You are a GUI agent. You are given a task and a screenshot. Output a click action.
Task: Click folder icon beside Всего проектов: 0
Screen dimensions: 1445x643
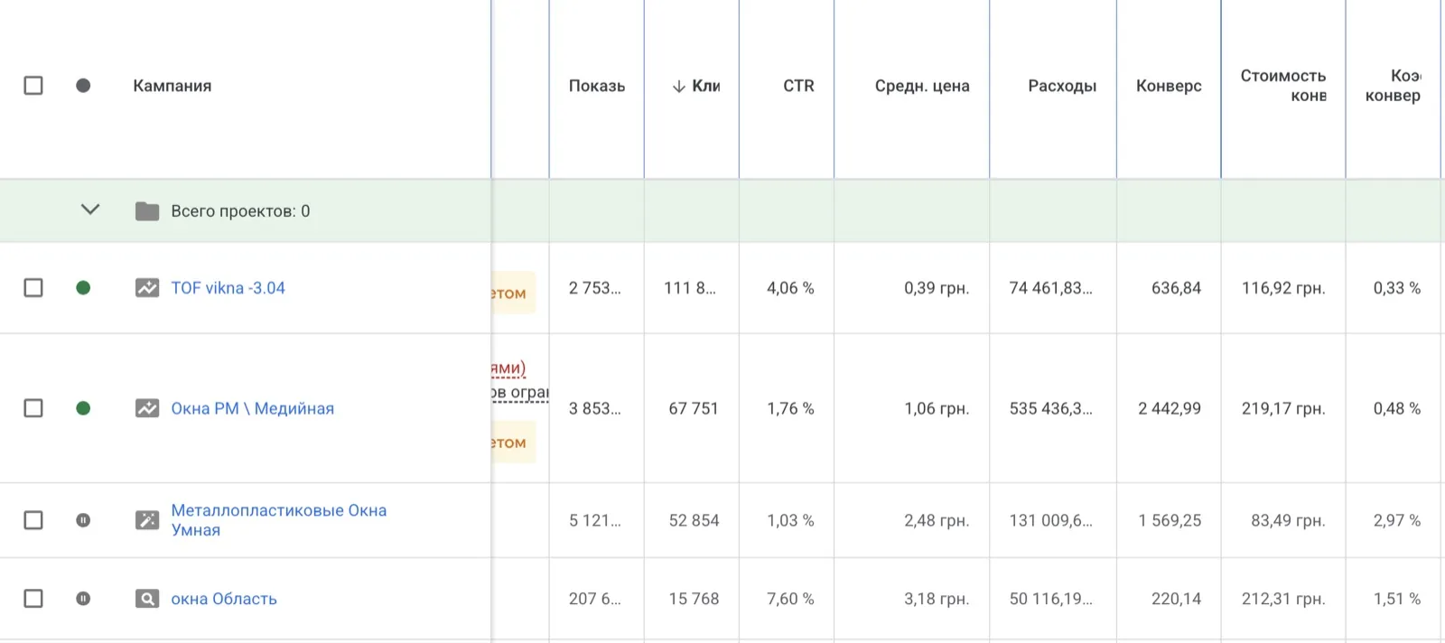tap(147, 211)
